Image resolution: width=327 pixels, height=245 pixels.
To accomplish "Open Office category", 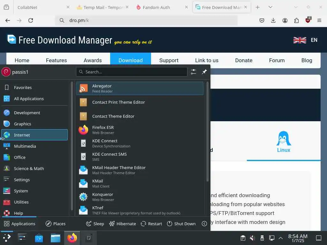I will [34, 158].
